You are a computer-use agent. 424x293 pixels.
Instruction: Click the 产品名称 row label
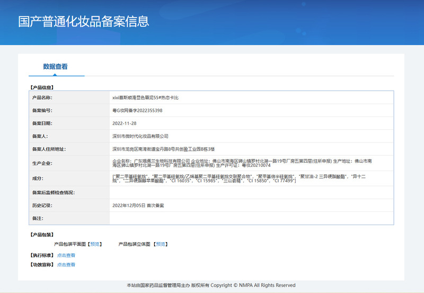click(x=42, y=97)
